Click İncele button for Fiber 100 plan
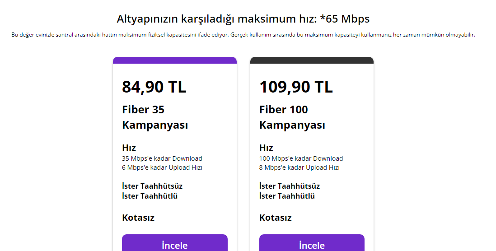 point(312,244)
